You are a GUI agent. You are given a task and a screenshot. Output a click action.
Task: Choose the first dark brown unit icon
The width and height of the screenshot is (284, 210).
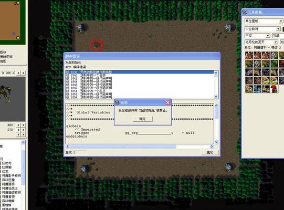pos(249,81)
